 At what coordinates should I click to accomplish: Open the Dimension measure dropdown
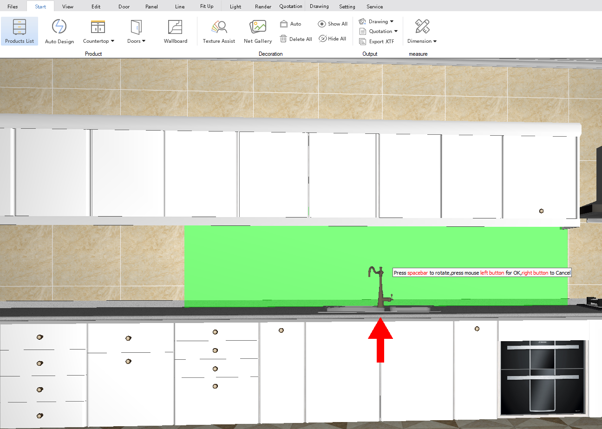tap(422, 32)
